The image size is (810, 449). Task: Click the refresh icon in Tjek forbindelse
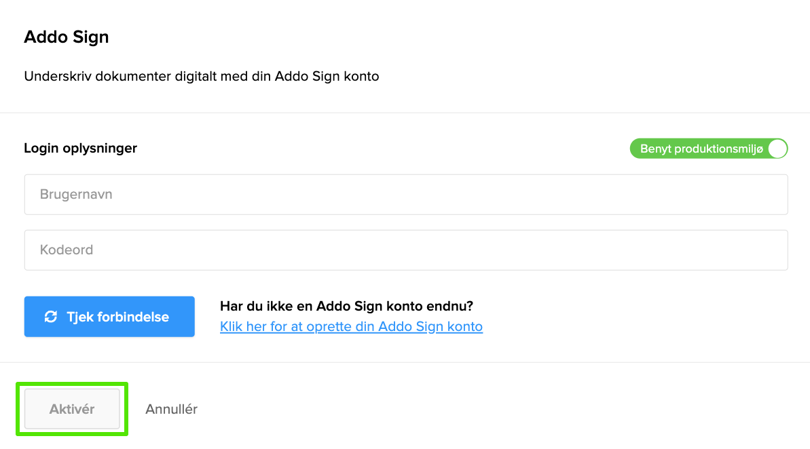coord(51,317)
